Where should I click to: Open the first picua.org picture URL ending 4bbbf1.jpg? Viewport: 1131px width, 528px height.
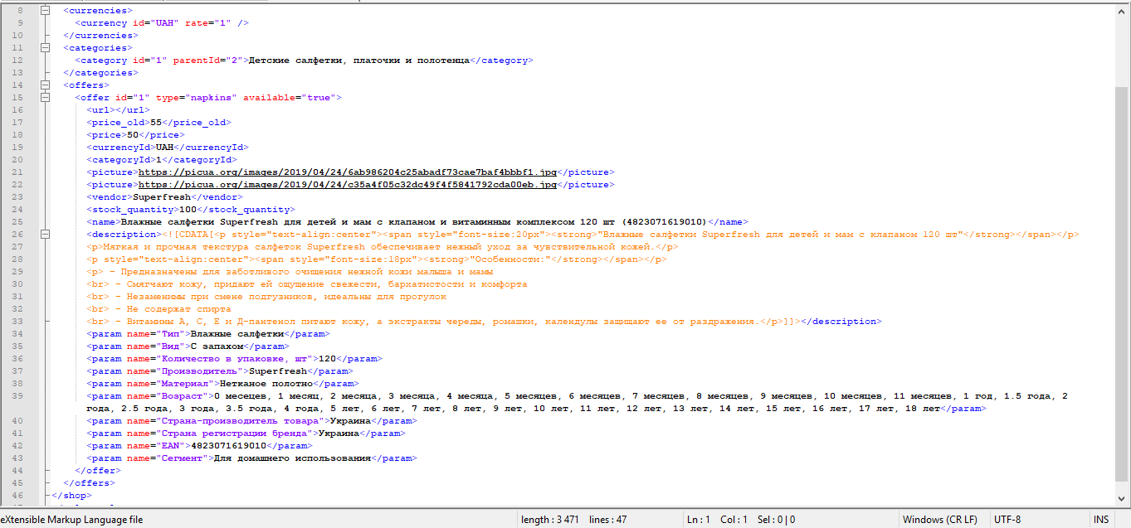coord(347,172)
